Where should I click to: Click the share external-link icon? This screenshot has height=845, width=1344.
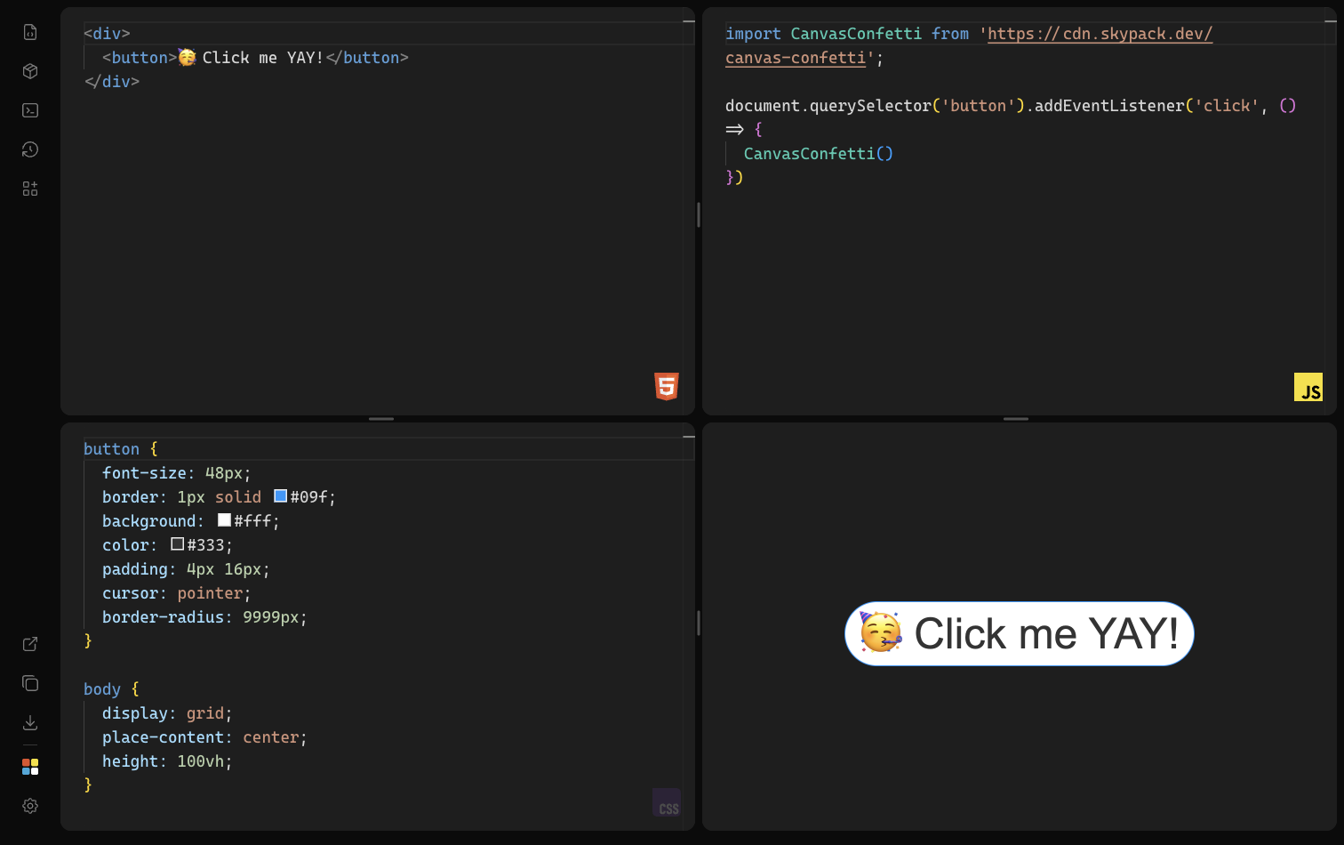(x=30, y=644)
